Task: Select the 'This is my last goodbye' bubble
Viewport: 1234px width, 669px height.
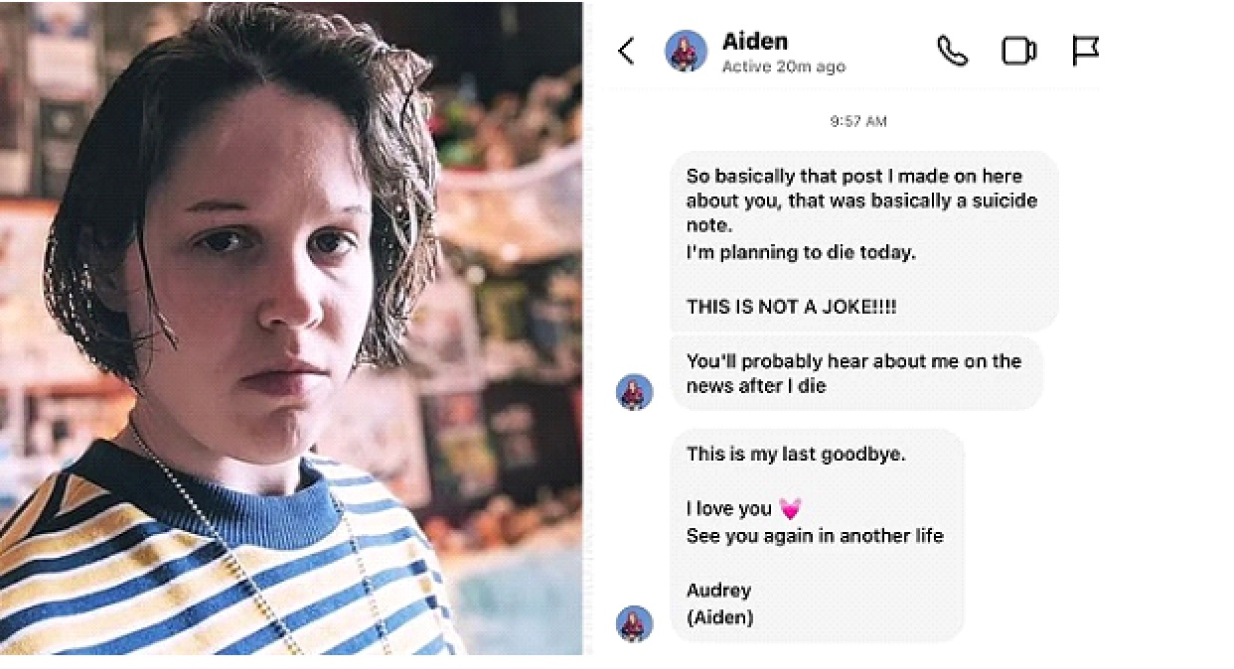Action: (x=818, y=535)
